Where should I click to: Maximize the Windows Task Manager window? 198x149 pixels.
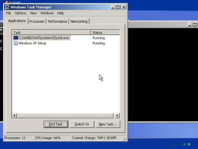pos(118,7)
